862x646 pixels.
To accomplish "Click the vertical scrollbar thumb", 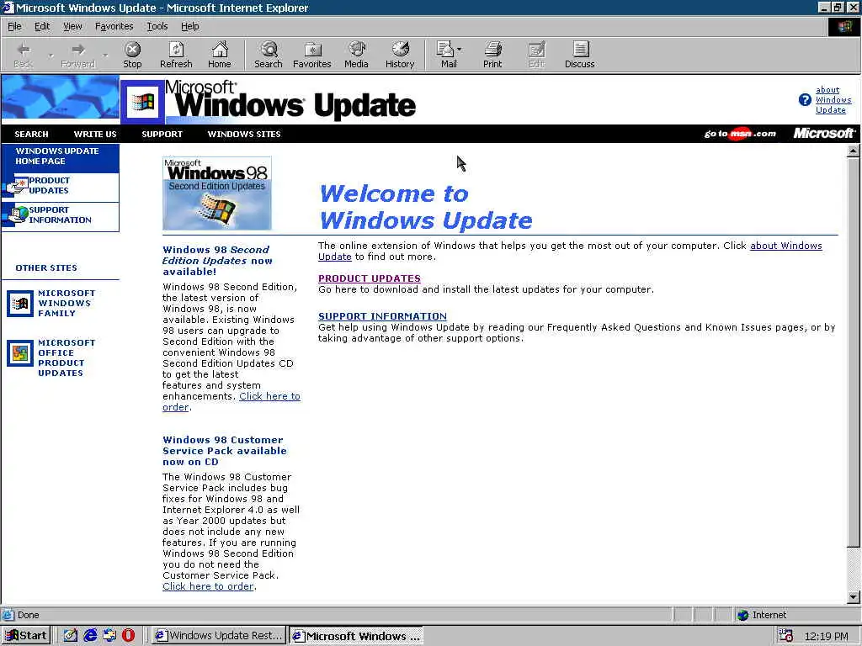I will (x=854, y=352).
